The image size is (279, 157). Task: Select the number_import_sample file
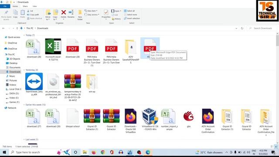(x=169, y=119)
